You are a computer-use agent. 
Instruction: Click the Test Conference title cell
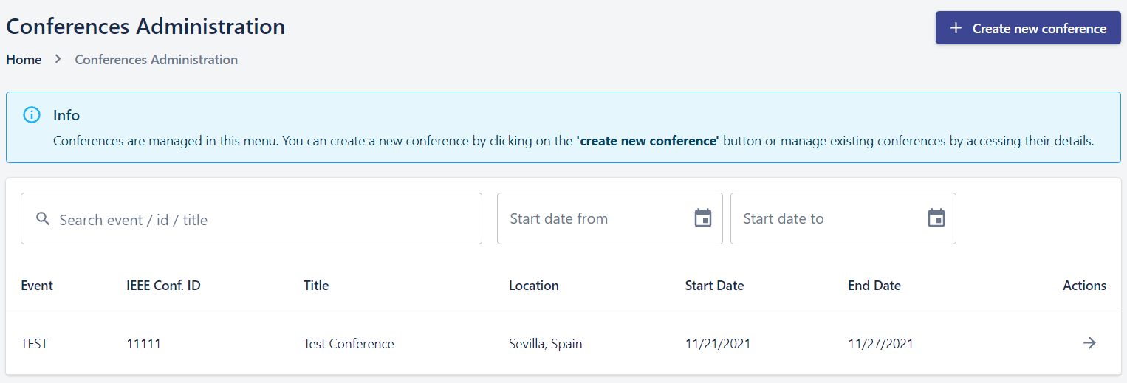point(349,344)
